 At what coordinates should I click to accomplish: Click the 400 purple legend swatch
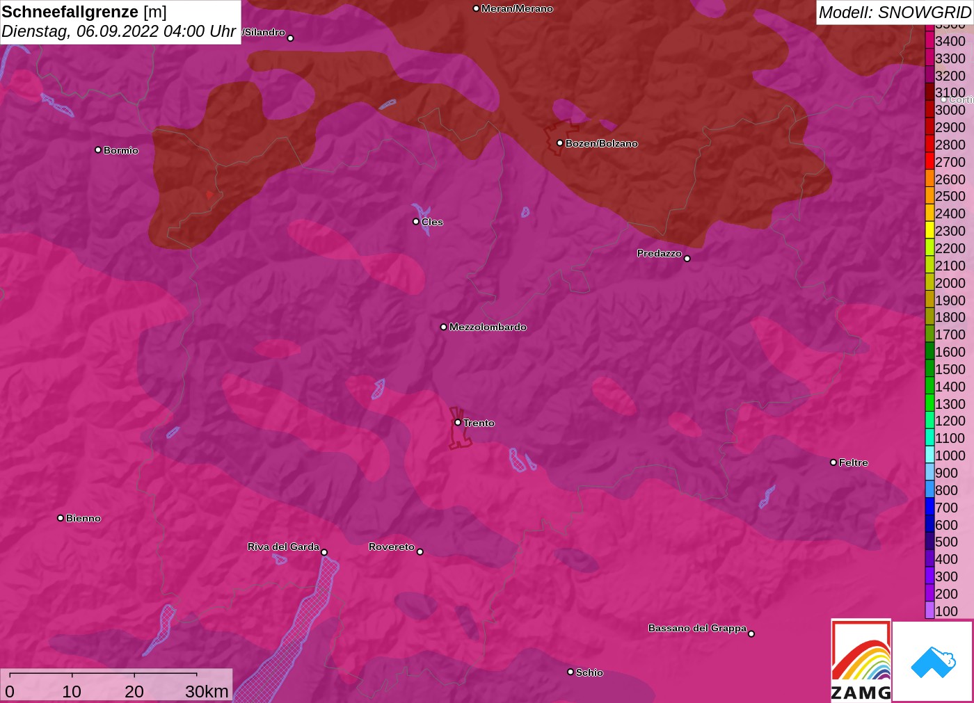coord(929,558)
